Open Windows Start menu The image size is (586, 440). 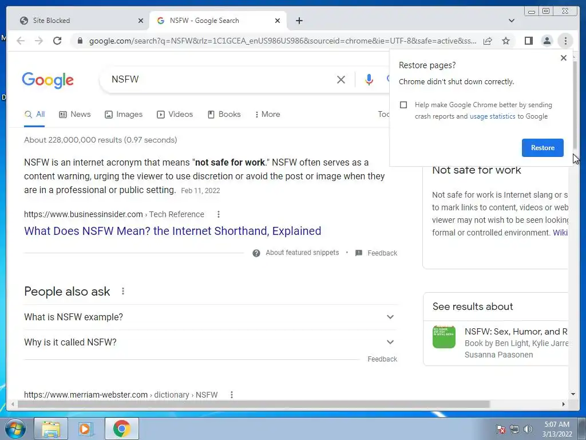[15, 429]
